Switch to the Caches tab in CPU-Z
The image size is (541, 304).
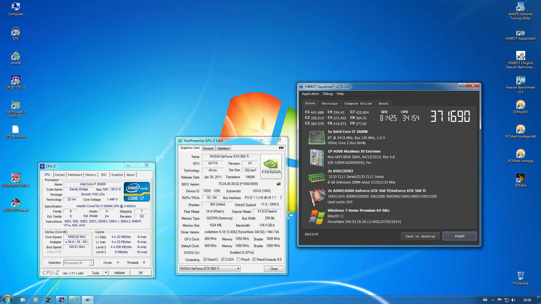pos(59,175)
